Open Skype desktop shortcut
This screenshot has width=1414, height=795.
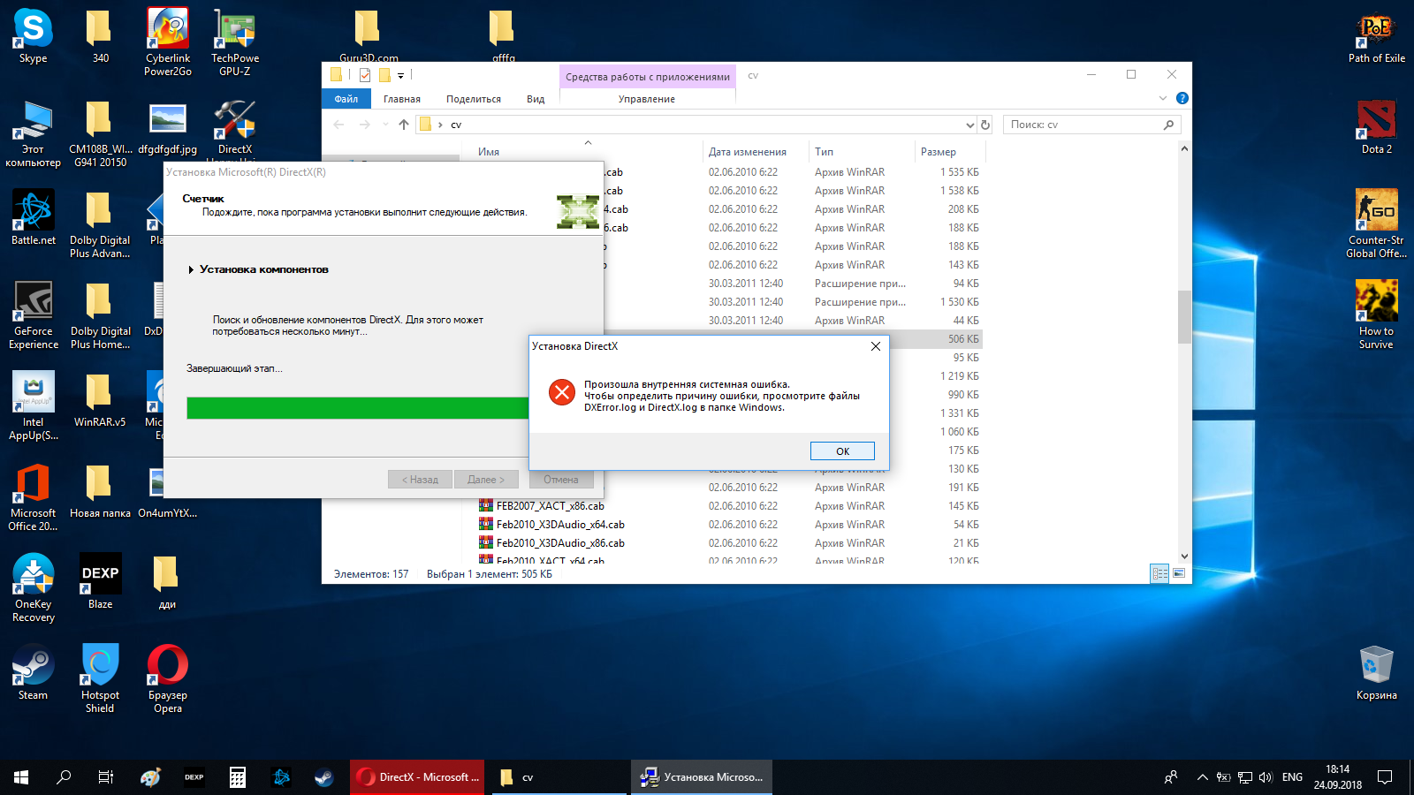click(33, 36)
